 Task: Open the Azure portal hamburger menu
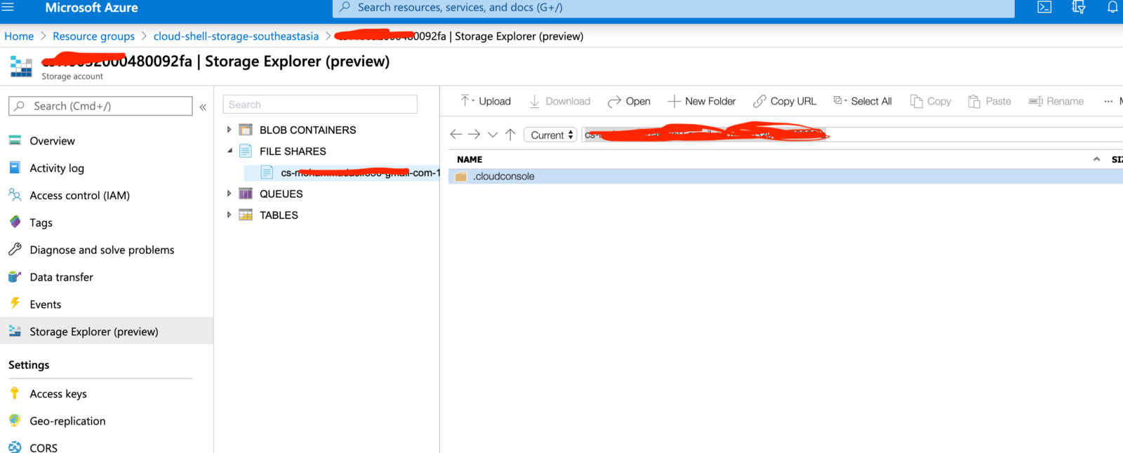click(x=8, y=7)
